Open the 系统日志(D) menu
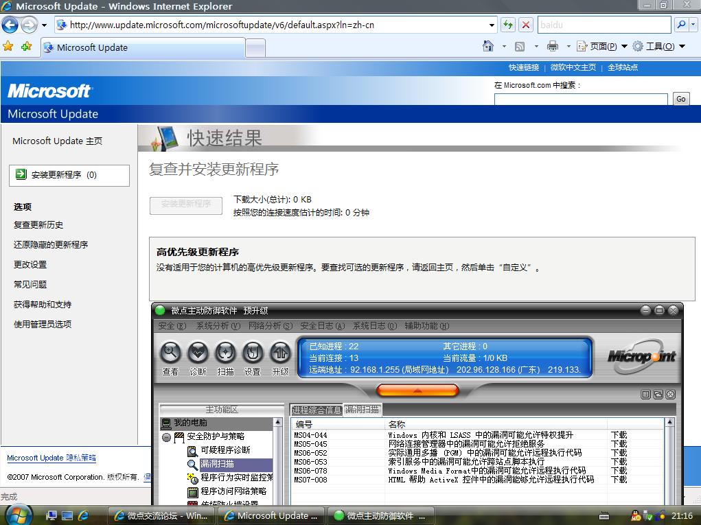 point(375,326)
